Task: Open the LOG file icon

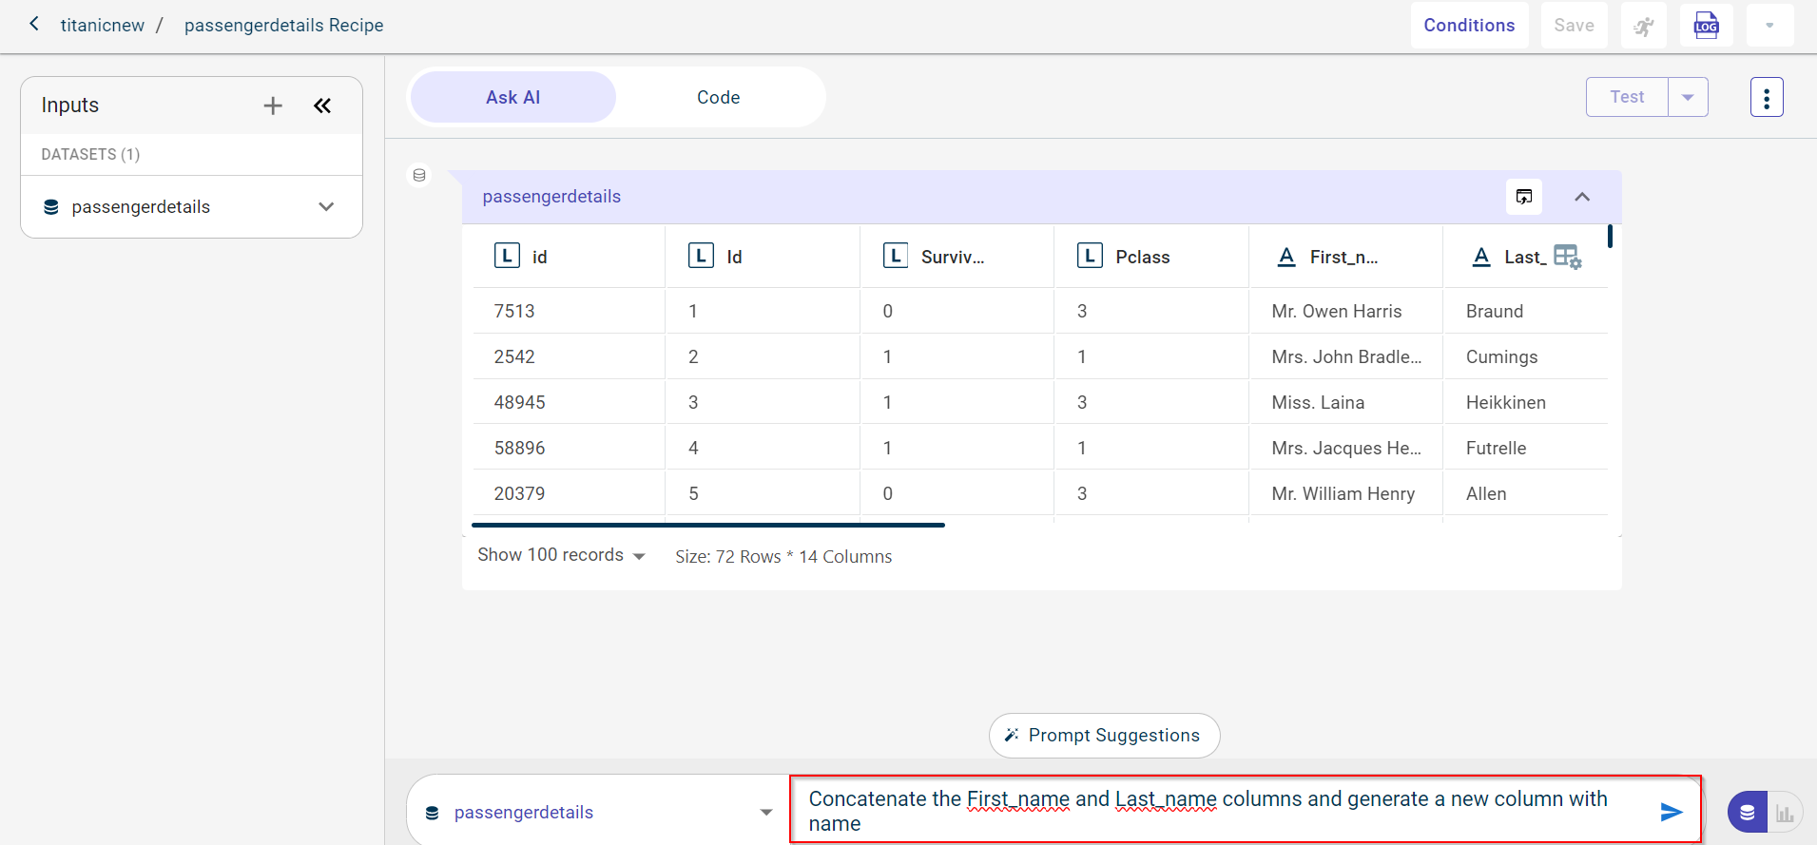Action: (x=1706, y=26)
